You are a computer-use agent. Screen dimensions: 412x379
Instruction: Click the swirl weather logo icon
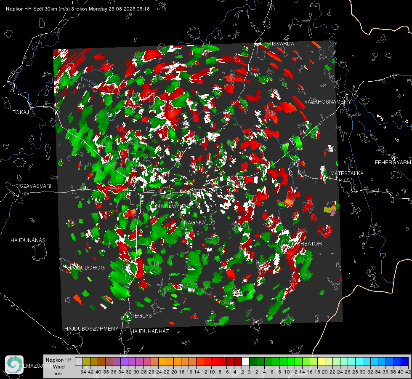14,364
